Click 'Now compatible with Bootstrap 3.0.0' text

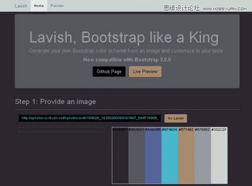coord(127,59)
